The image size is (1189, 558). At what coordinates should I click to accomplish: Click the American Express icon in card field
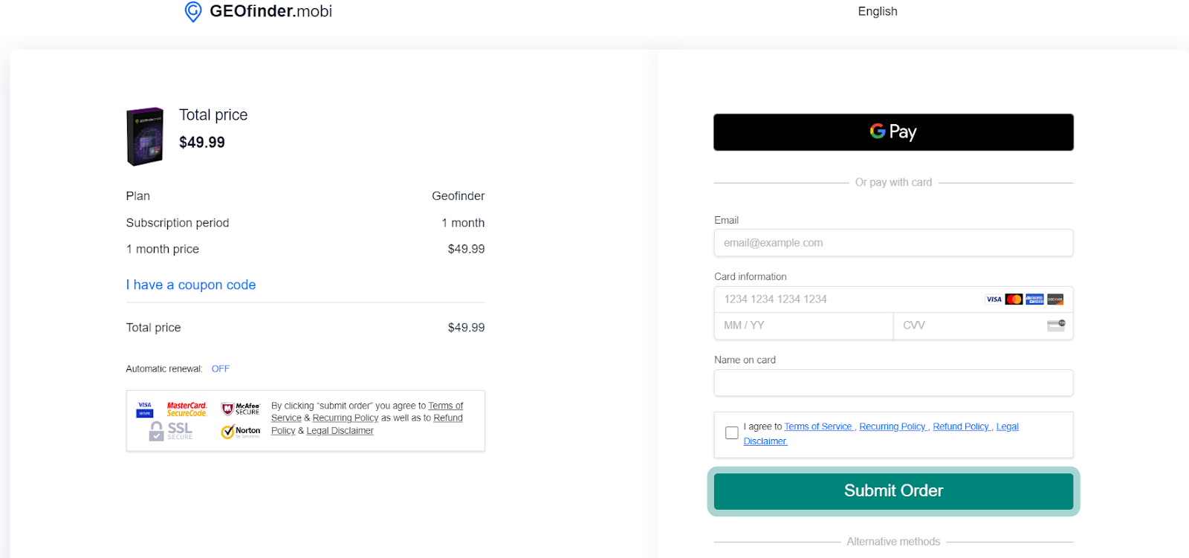click(x=1034, y=299)
